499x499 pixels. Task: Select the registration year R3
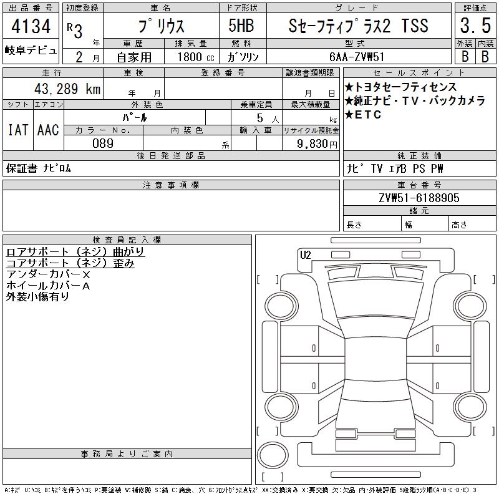pyautogui.click(x=75, y=30)
